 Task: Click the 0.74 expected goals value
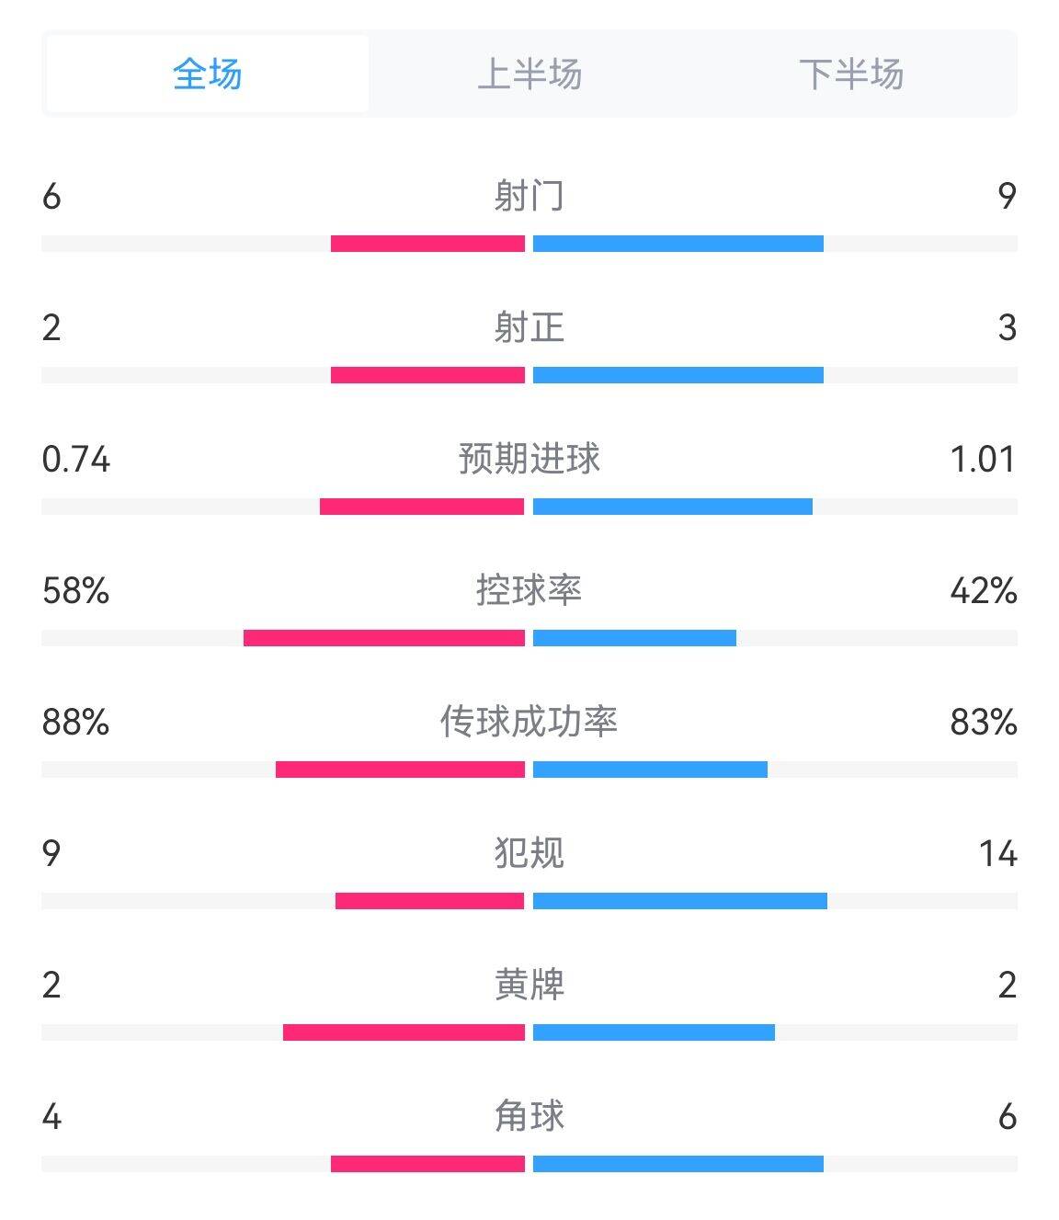click(76, 459)
